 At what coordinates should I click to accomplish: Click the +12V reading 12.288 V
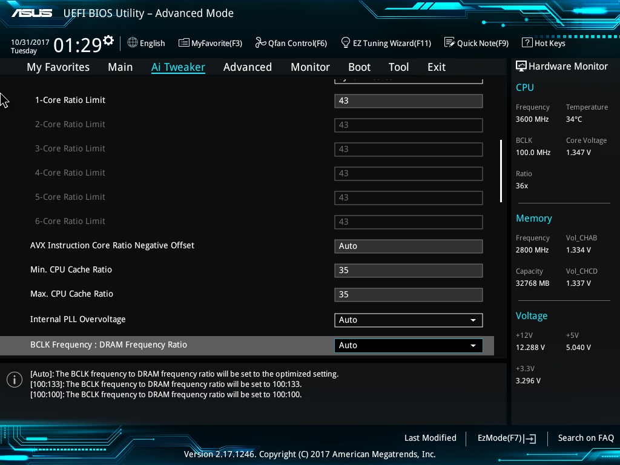[530, 347]
